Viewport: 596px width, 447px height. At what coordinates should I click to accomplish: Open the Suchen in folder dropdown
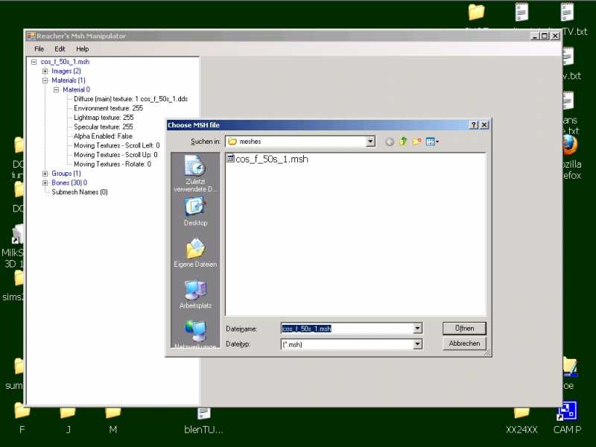point(370,142)
